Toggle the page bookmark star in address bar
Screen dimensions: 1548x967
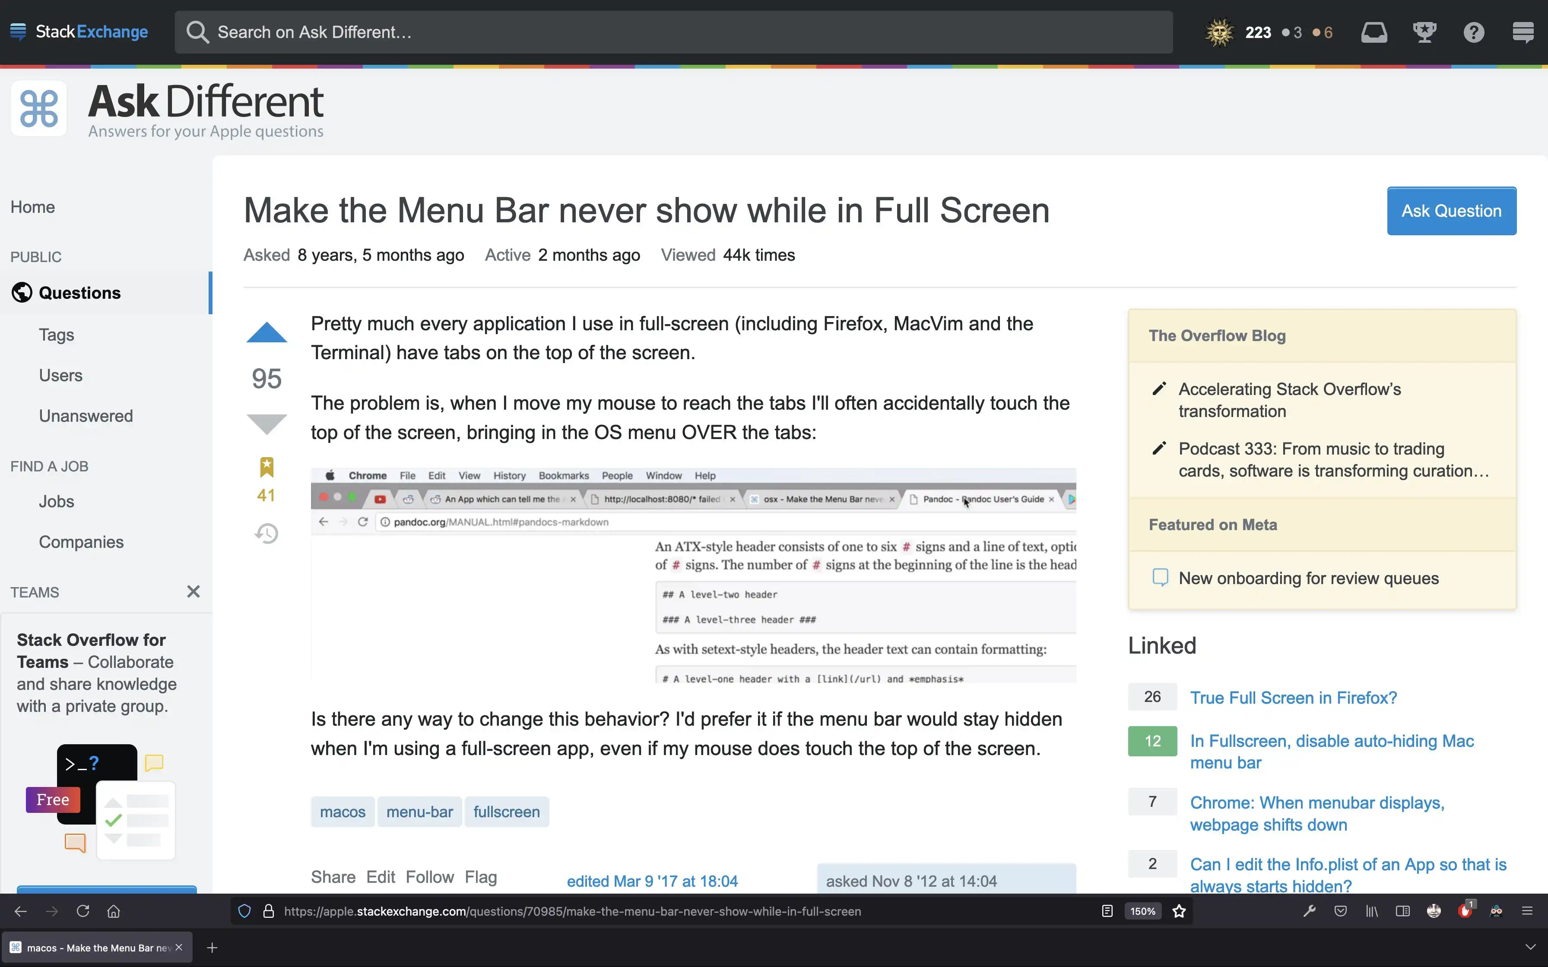click(x=1178, y=911)
